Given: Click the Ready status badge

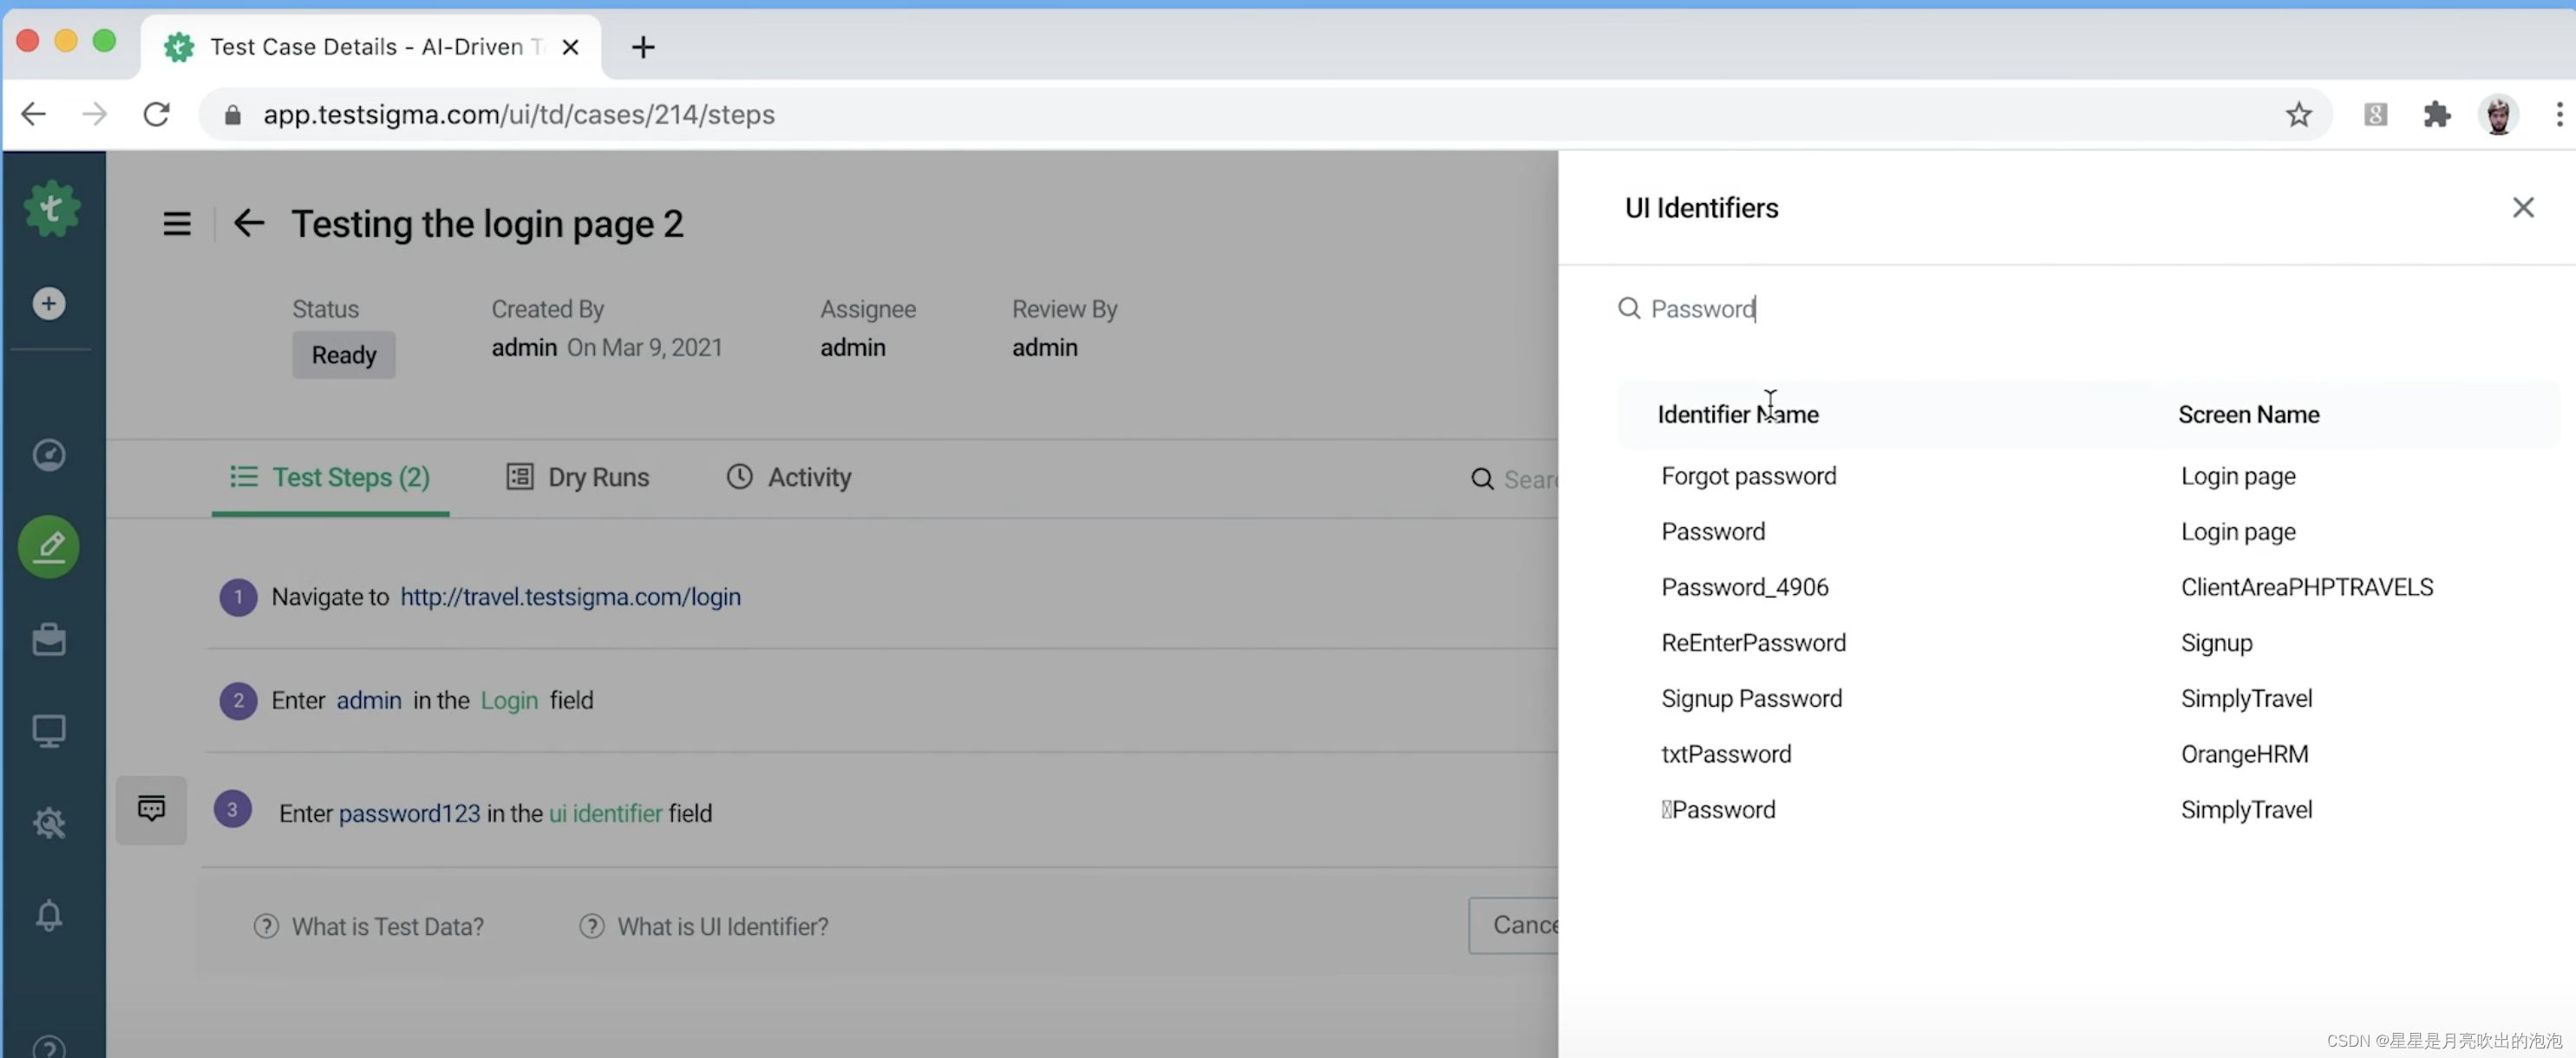Looking at the screenshot, I should point(343,355).
